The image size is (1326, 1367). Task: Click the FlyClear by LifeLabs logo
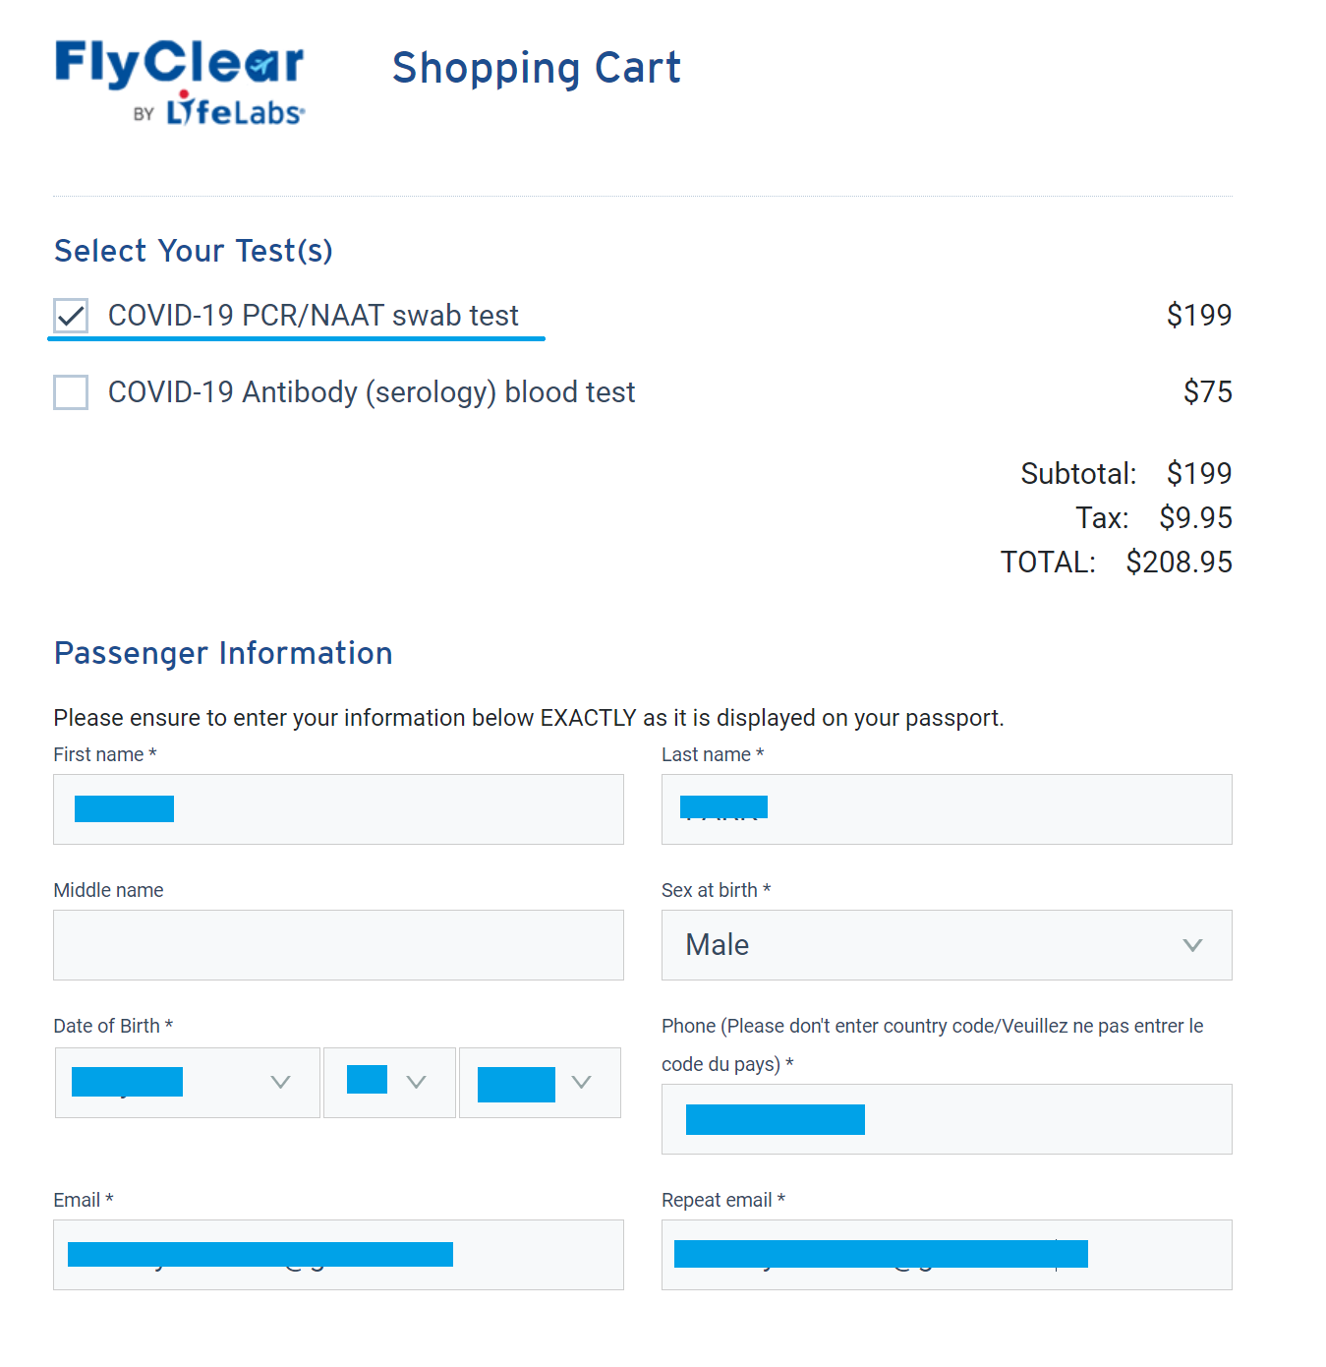click(180, 83)
